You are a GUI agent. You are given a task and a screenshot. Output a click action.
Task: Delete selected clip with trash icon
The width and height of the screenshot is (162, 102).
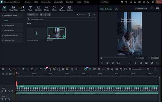point(23,69)
